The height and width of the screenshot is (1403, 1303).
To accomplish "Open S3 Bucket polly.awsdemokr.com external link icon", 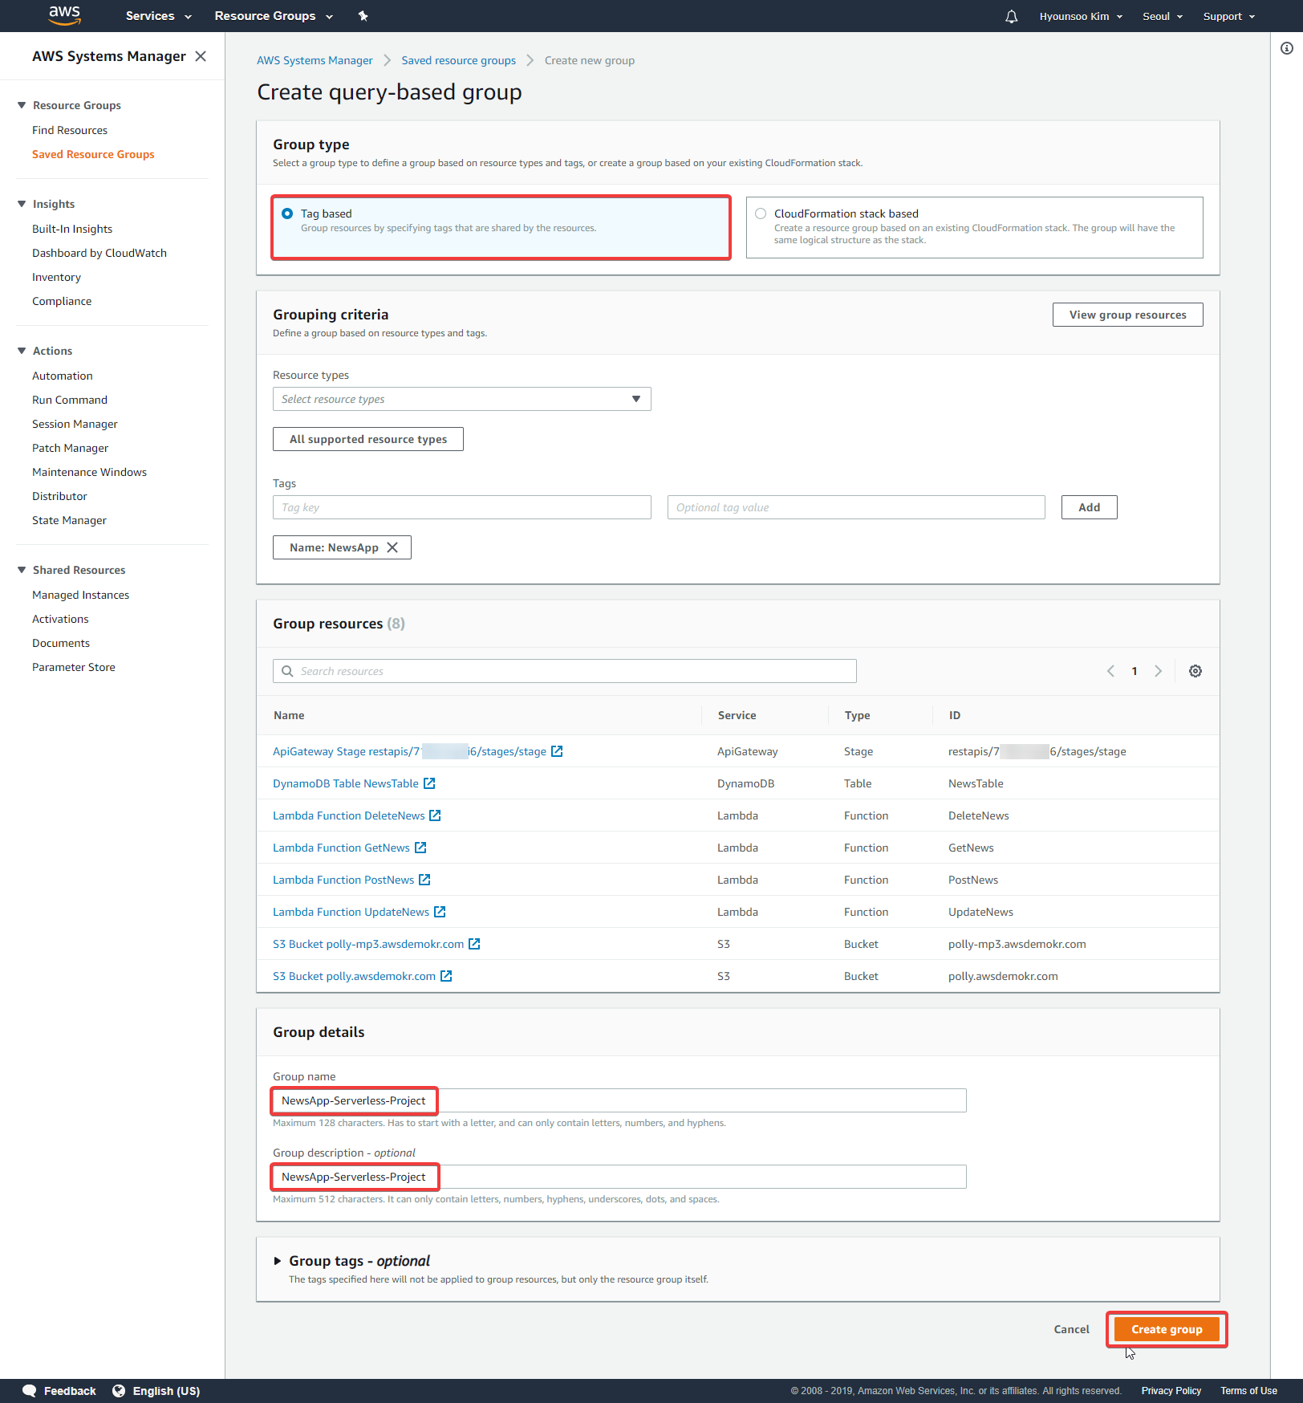I will [x=446, y=976].
